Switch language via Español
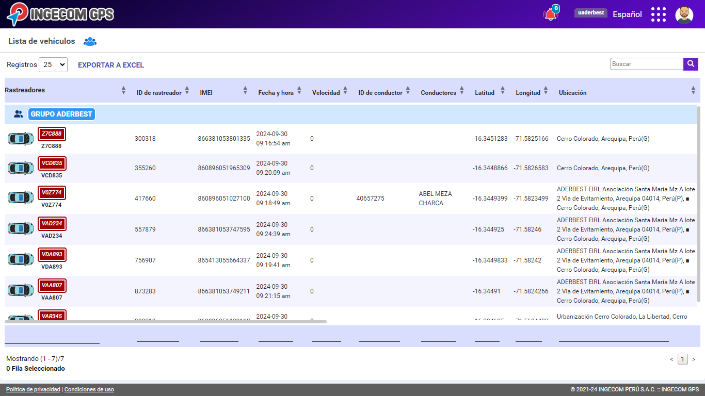 click(x=627, y=14)
